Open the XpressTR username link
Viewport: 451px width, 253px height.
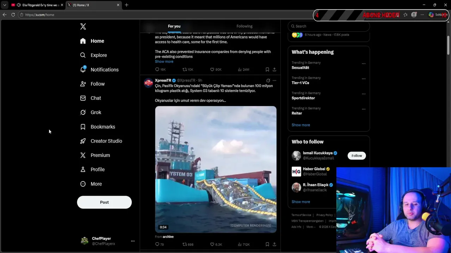(163, 80)
